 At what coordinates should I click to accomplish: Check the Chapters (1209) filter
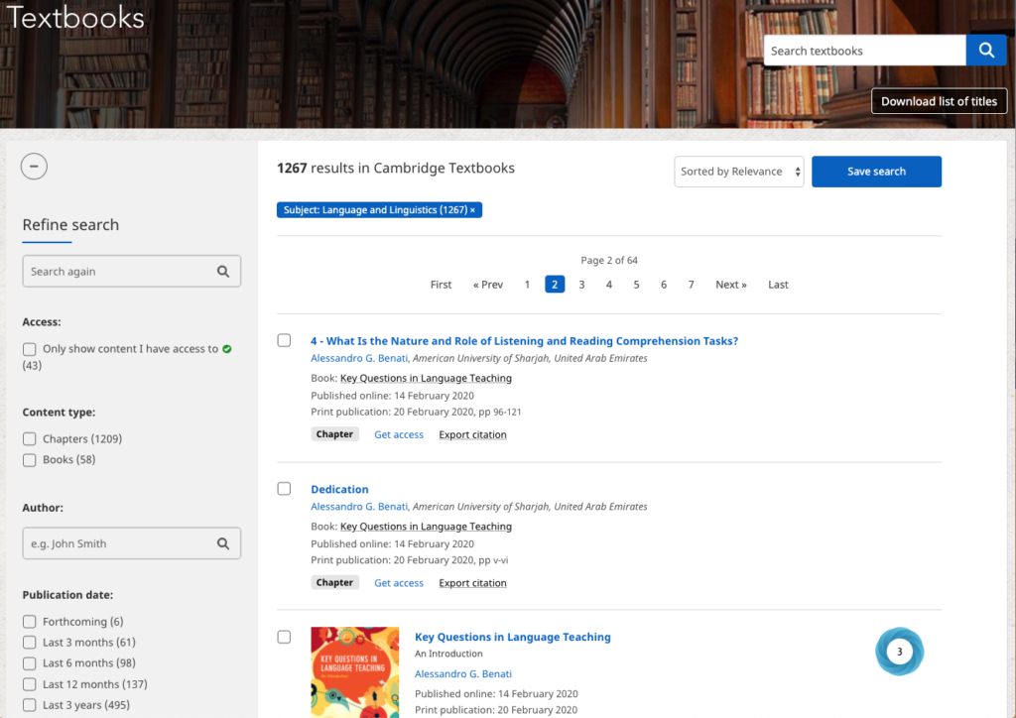[29, 439]
